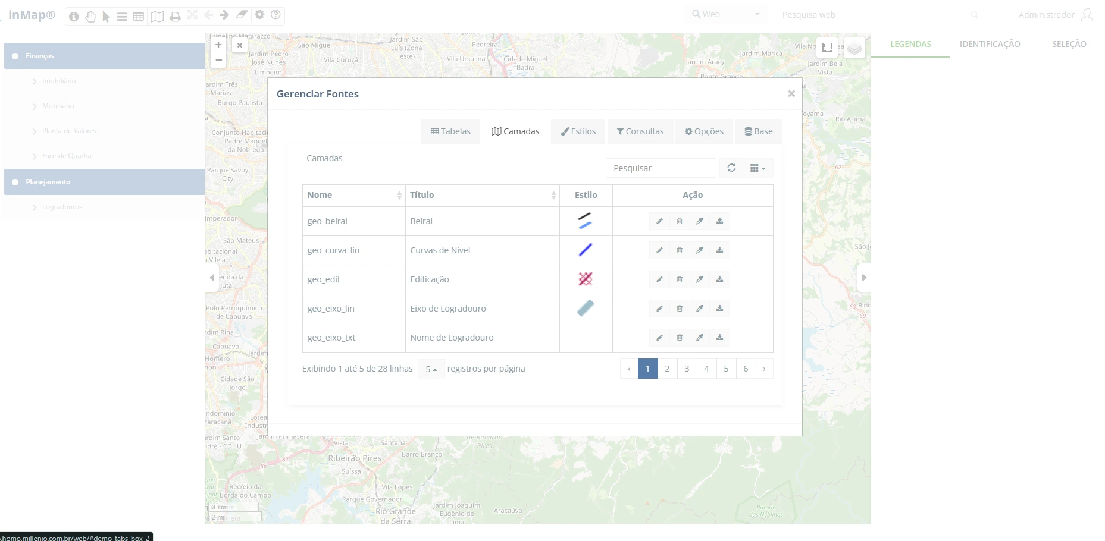This screenshot has width=1105, height=541.
Task: Open the IDENTIFICAÇÃO tab
Action: 990,44
